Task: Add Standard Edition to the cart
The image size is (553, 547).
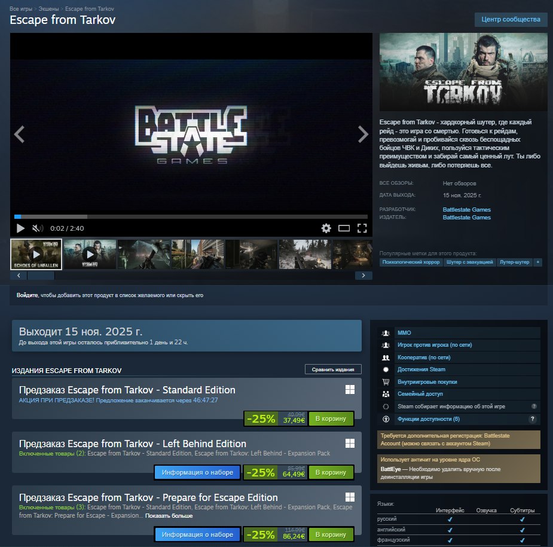Action: click(x=331, y=418)
